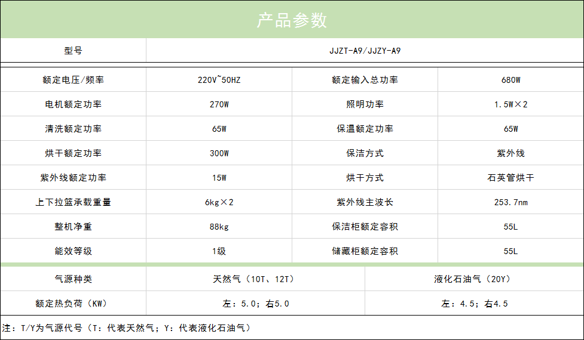Click the 石英管烘干 drying method value
584x340 pixels.
(510, 178)
